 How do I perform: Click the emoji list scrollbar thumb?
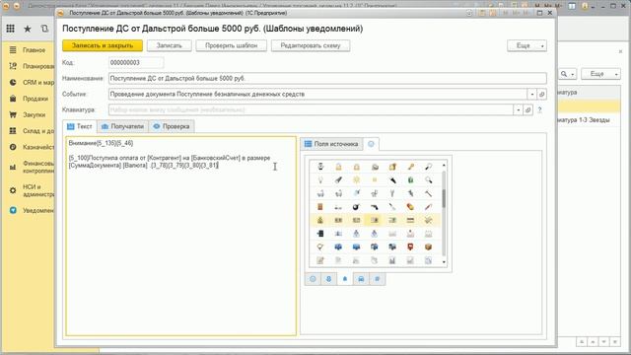(444, 198)
